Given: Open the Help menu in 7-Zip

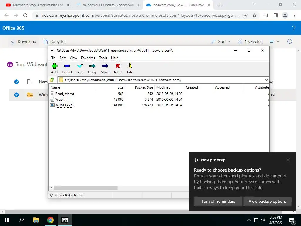Looking at the screenshot, I should (x=115, y=58).
